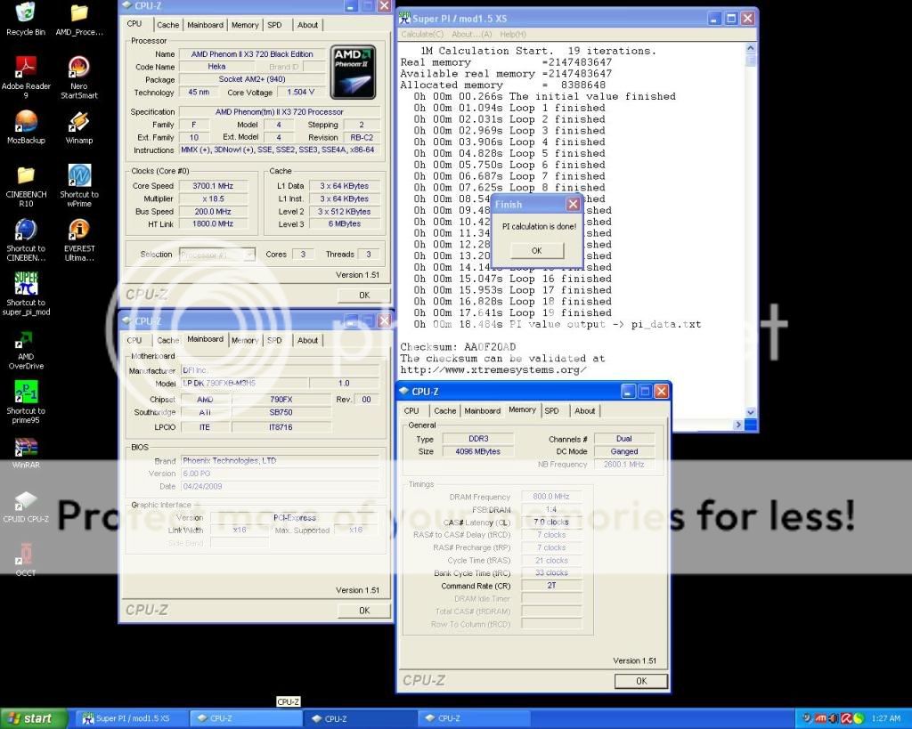This screenshot has height=729, width=912.
Task: Open the Processor Selection dropdown
Action: point(217,255)
